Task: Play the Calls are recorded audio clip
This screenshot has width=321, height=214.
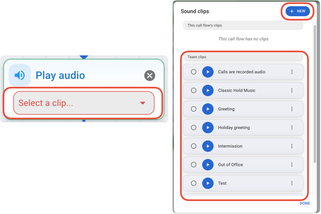Action: pyautogui.click(x=207, y=72)
